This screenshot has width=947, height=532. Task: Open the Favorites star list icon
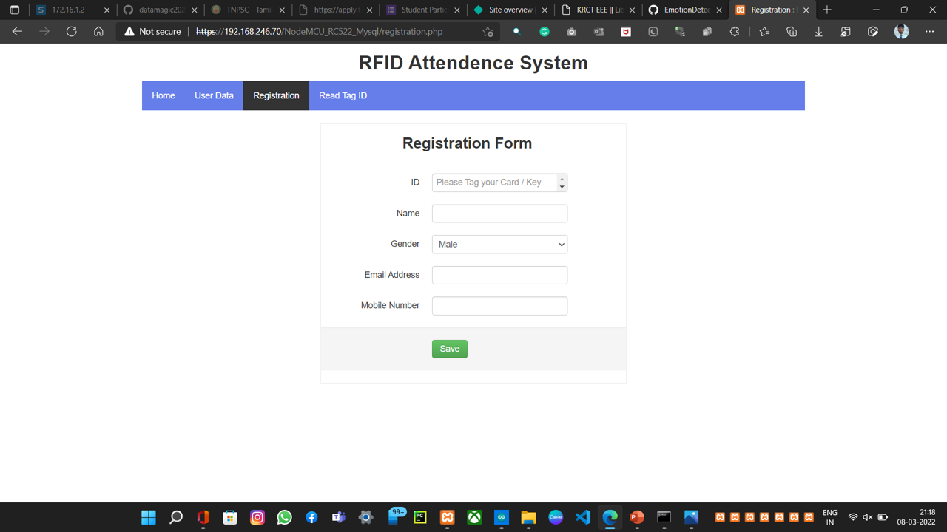click(764, 32)
